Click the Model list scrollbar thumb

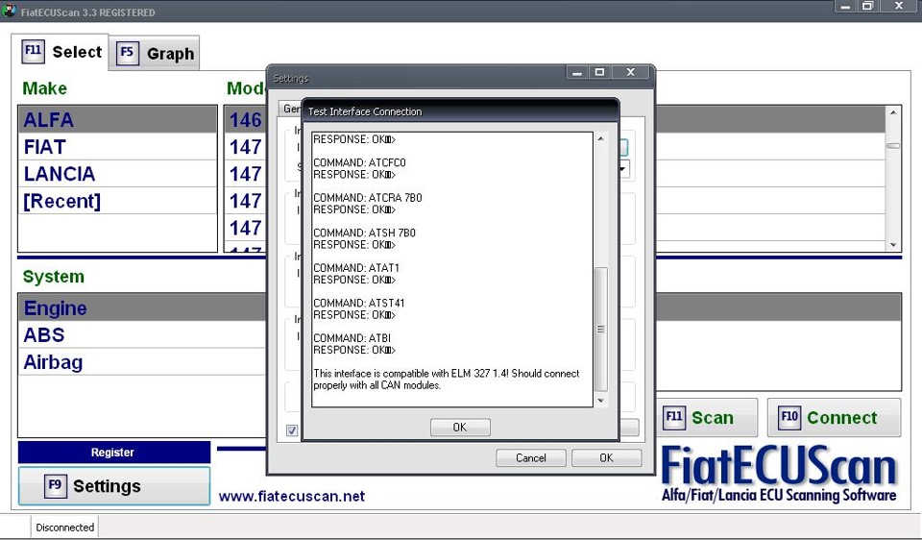coord(893,146)
